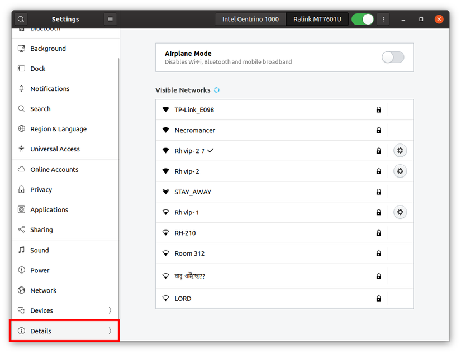Open the gear for unchecked Rh vip- 2
461x354 pixels.
pos(400,171)
